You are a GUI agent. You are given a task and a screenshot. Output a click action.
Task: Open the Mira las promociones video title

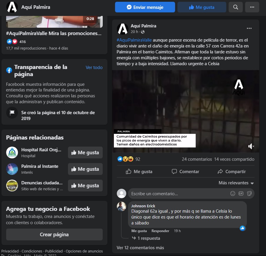(54, 33)
